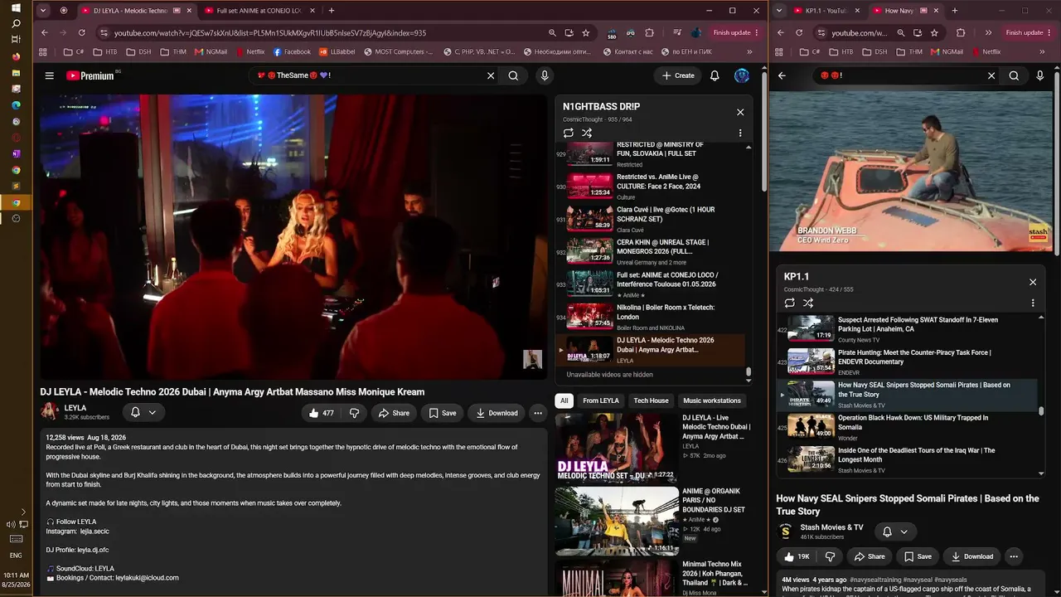
Task: Open more options for N1GHTBASS DR!P playlist
Action: coord(740,133)
